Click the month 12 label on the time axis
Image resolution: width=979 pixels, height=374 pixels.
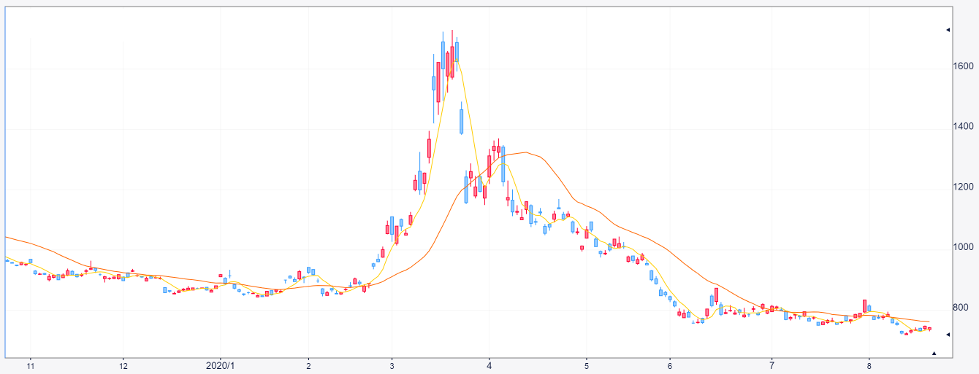(123, 365)
